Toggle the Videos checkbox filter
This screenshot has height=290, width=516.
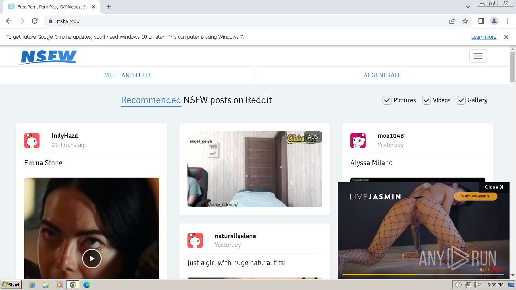[427, 100]
